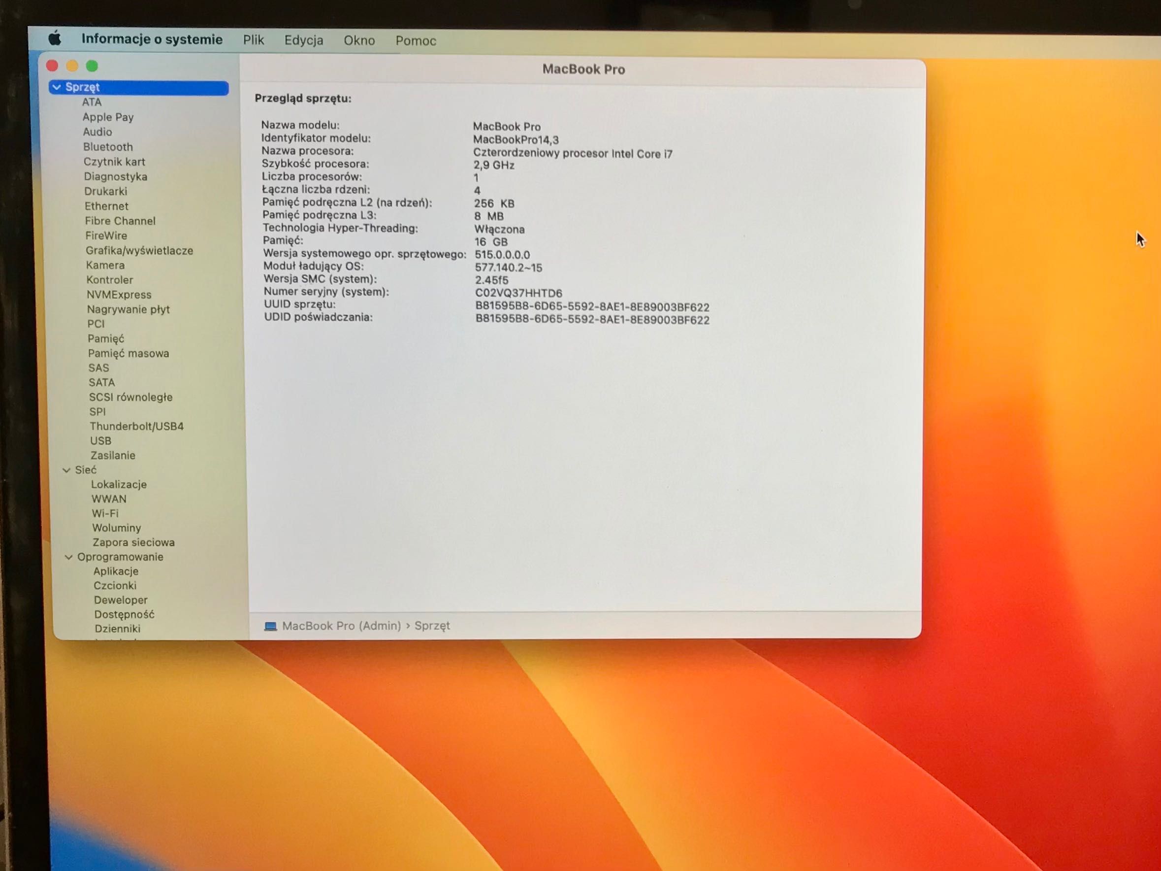Viewport: 1161px width, 871px height.
Task: Click the SMC version value 2.45f5
Action: point(492,280)
